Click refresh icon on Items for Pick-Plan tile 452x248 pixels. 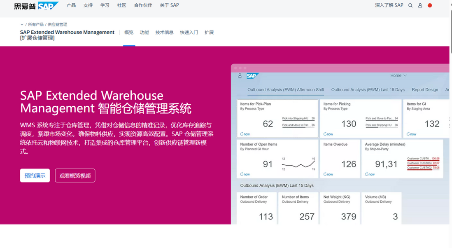[x=242, y=134]
